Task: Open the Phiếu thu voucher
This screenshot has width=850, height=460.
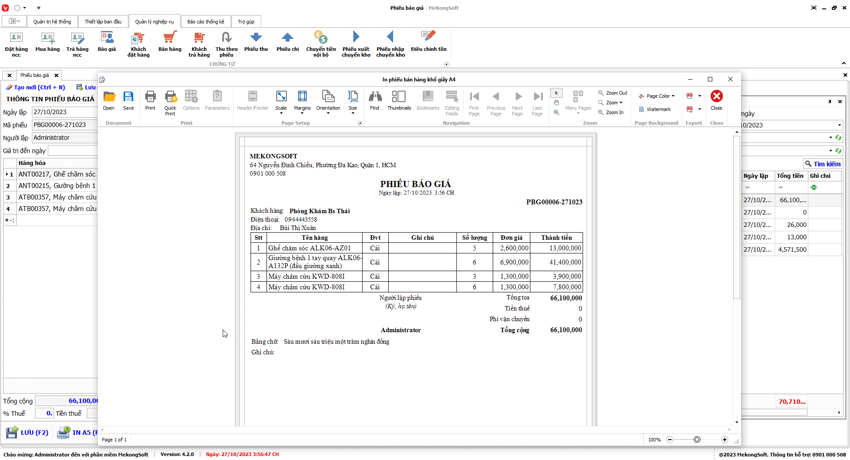Action: 256,42
